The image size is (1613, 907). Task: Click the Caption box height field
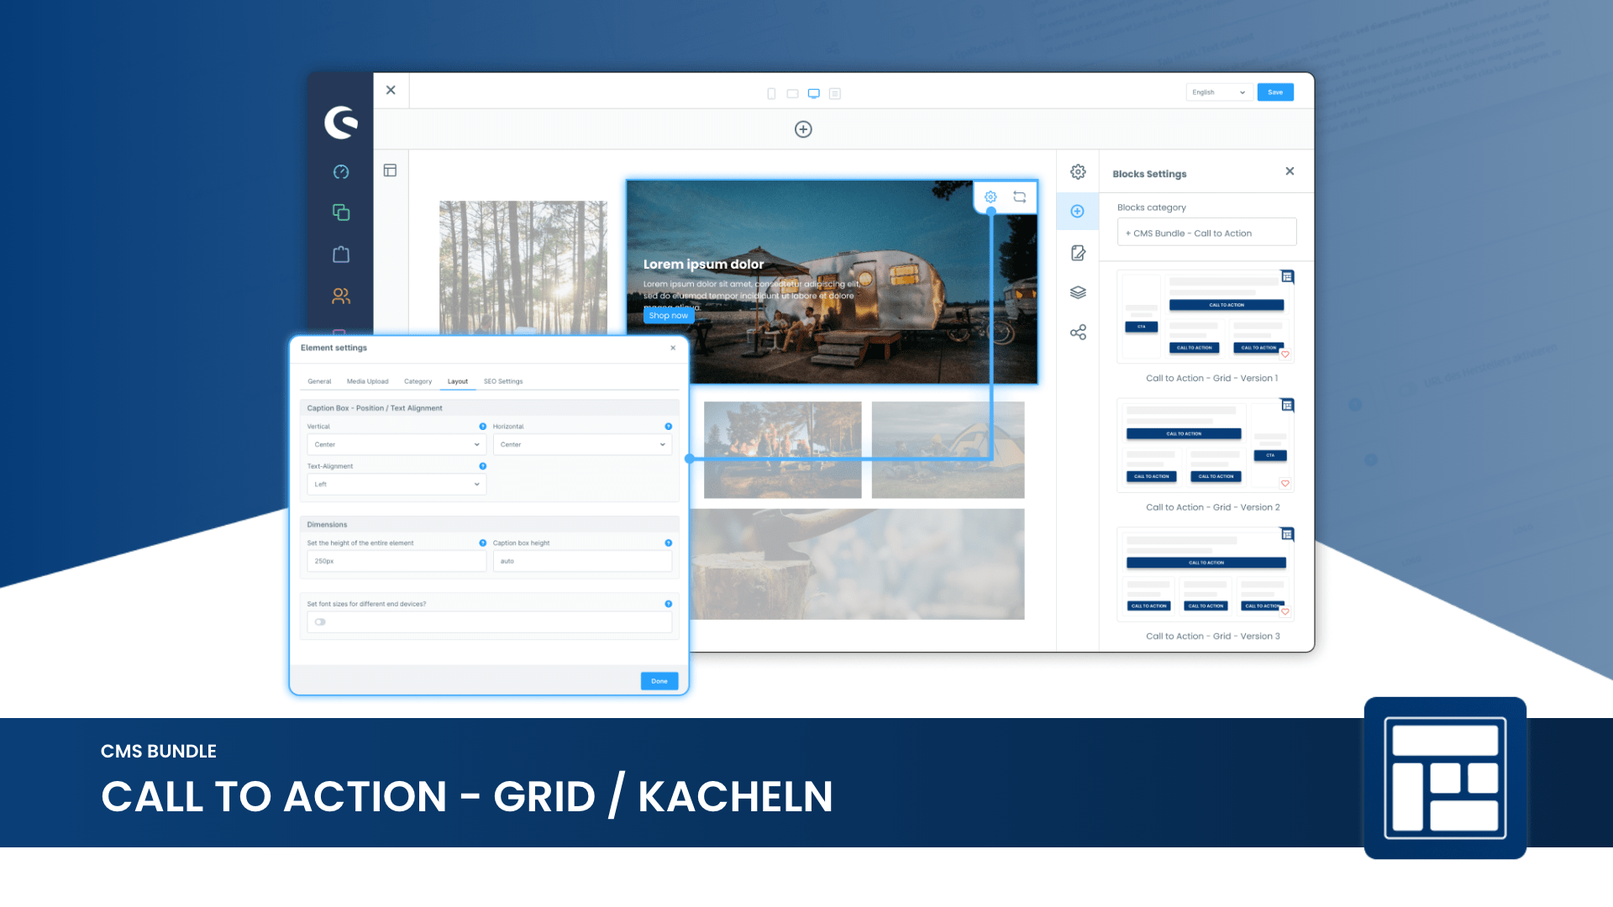pyautogui.click(x=582, y=561)
